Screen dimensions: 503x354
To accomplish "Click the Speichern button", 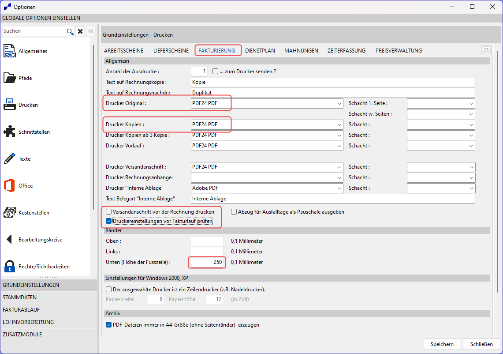I will [442, 344].
